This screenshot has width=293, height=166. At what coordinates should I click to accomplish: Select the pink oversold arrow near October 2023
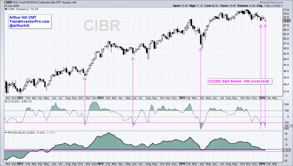(85, 79)
